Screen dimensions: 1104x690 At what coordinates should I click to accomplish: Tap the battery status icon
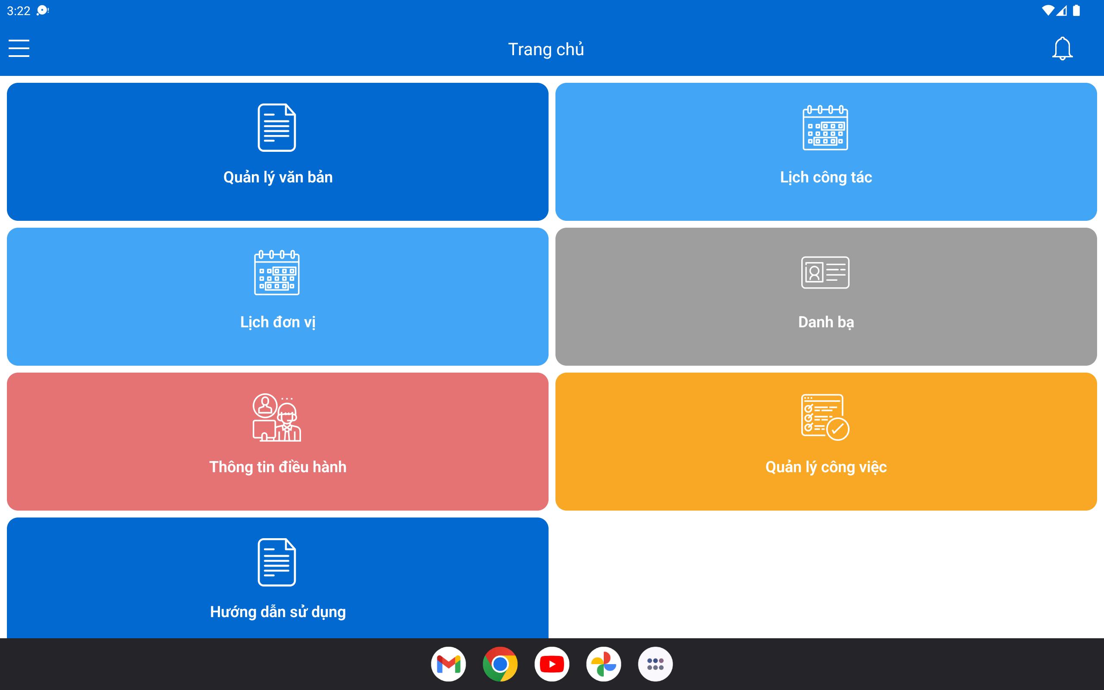(x=1076, y=10)
